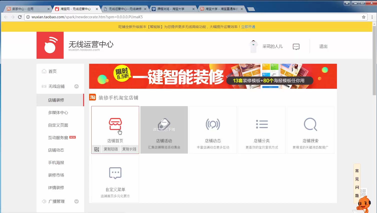377x213 pixels.
Task: Click the page vertical scrollbar
Action: pyautogui.click(x=374, y=60)
